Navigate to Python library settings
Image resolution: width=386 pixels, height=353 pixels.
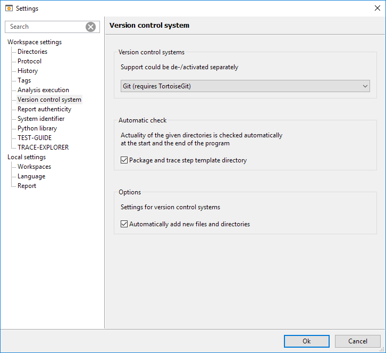click(37, 128)
